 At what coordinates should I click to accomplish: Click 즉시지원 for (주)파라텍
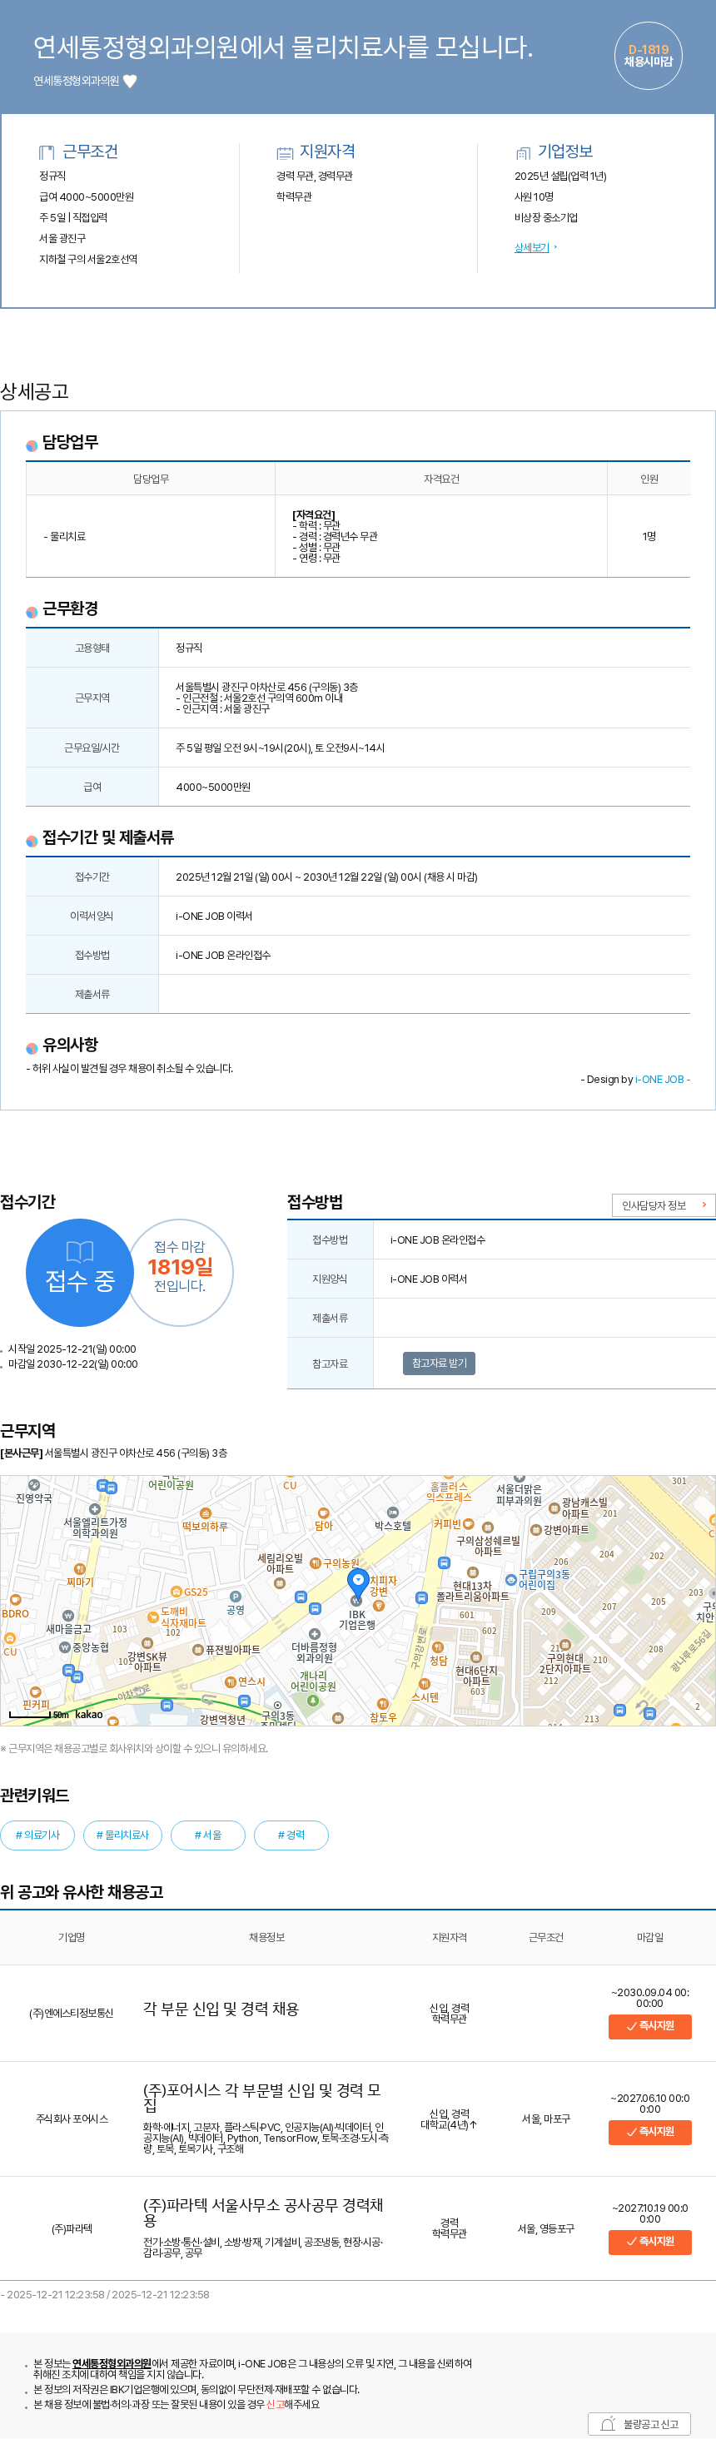(x=649, y=2242)
